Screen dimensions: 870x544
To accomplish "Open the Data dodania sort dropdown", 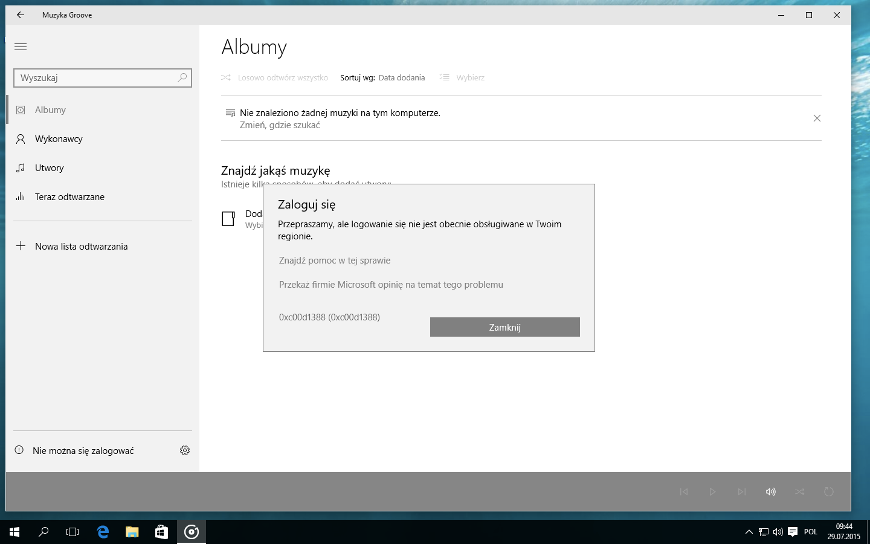I will click(402, 78).
